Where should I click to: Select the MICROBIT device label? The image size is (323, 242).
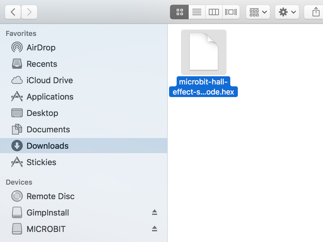click(x=46, y=229)
